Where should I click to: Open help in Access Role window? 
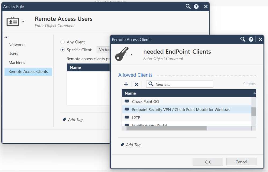(196, 6)
